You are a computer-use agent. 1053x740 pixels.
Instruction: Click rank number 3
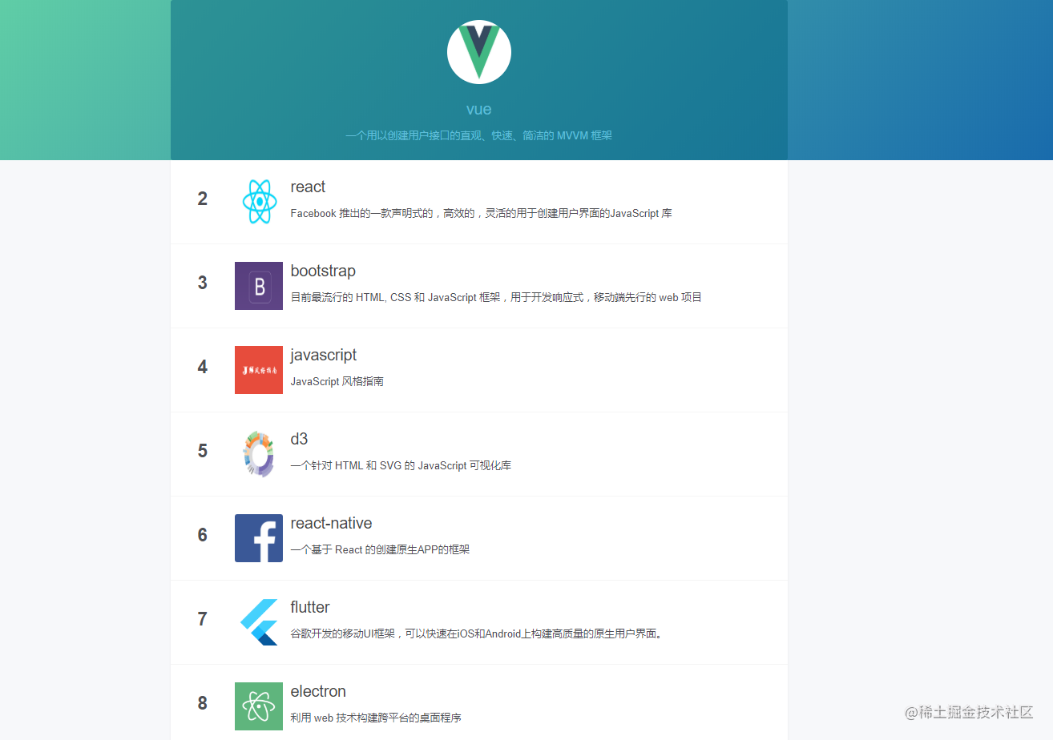point(203,283)
